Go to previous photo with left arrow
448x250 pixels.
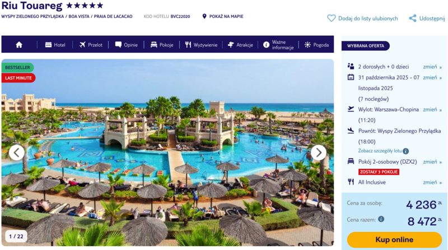[17, 152]
